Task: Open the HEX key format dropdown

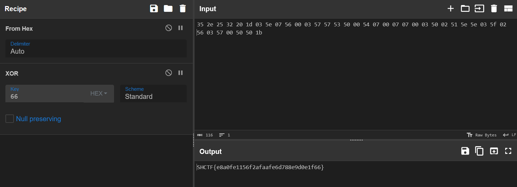Action: (99, 93)
